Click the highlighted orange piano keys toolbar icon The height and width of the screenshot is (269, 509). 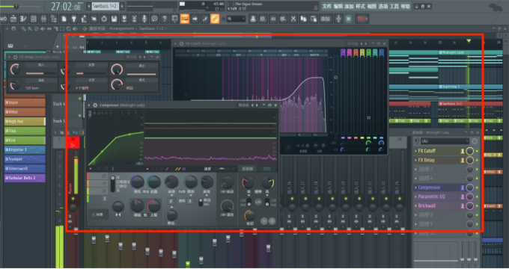click(185, 19)
